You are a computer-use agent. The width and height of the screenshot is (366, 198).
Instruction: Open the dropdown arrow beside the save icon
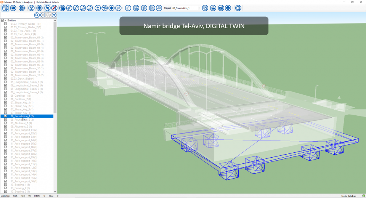pyautogui.click(x=26, y=8)
